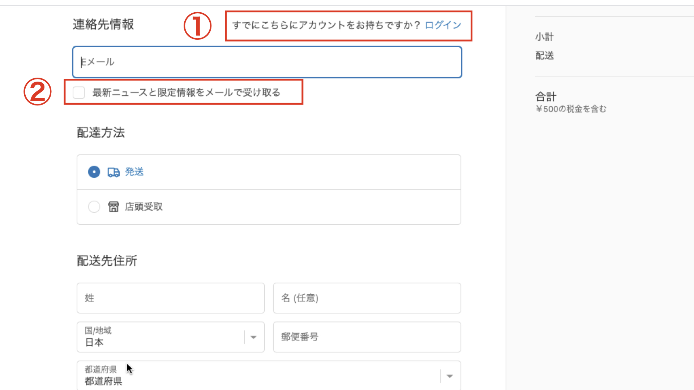Click the 姓 last name field
694x390 pixels.
(x=171, y=298)
